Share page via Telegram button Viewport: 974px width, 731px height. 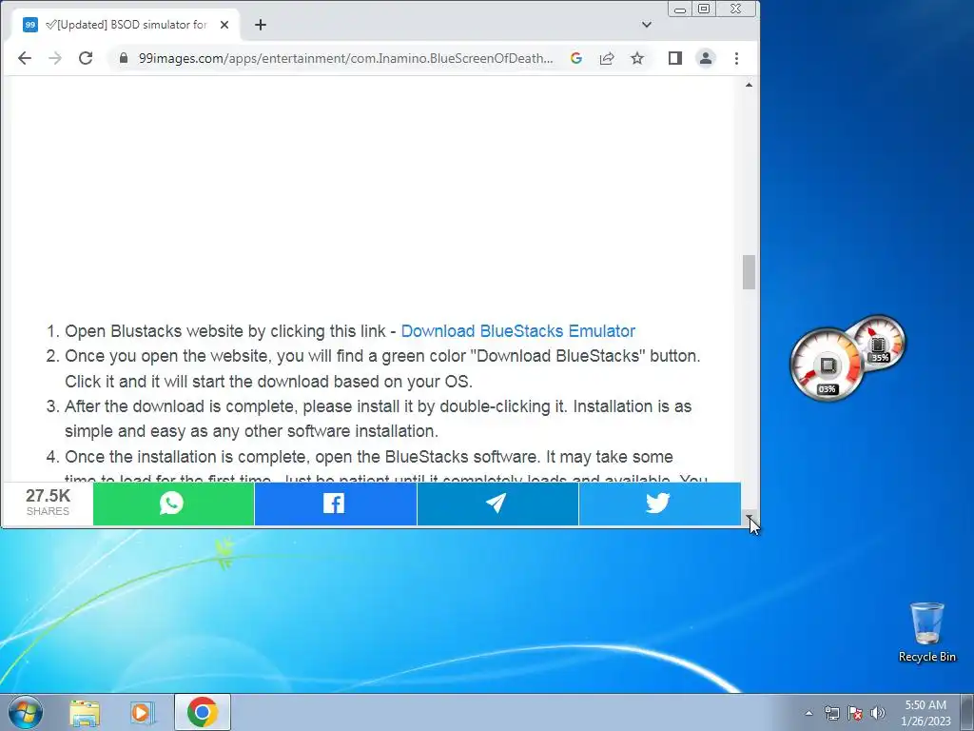(497, 504)
